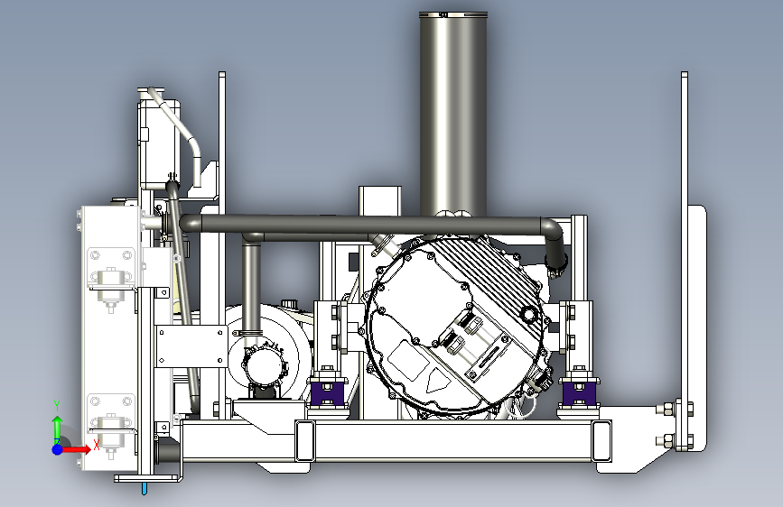Image resolution: width=783 pixels, height=507 pixels.
Task: Select the large round tilted motor housing
Action: [x=454, y=327]
